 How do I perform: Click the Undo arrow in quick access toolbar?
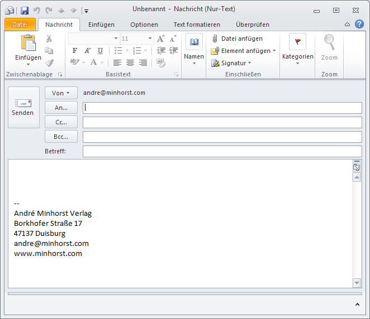pyautogui.click(x=36, y=11)
